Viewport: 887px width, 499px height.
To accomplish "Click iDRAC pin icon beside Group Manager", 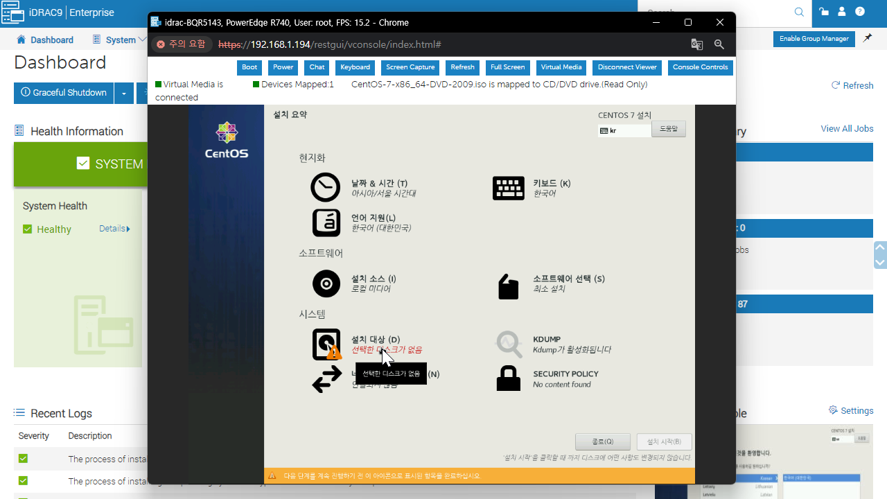I will [868, 38].
